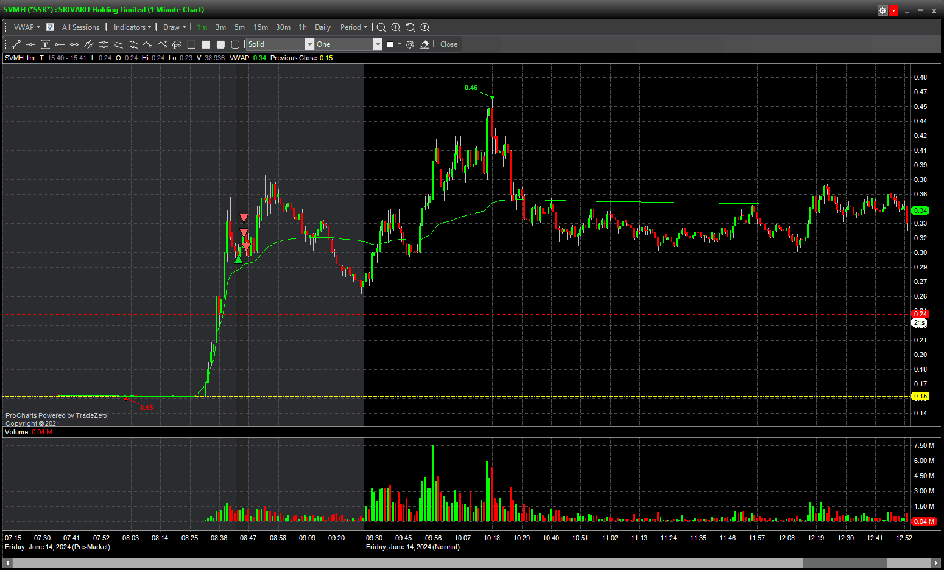Select the text annotation tool
Screen dimensions: 944x570
pos(45,44)
